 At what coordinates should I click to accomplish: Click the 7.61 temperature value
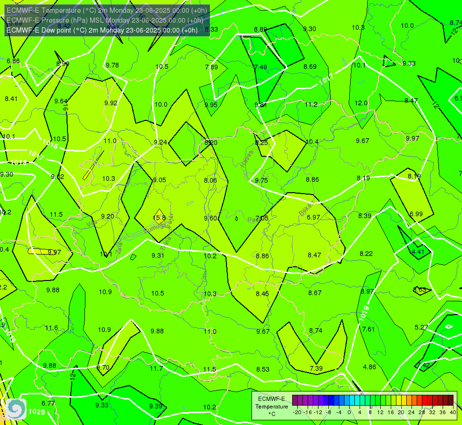(368, 329)
